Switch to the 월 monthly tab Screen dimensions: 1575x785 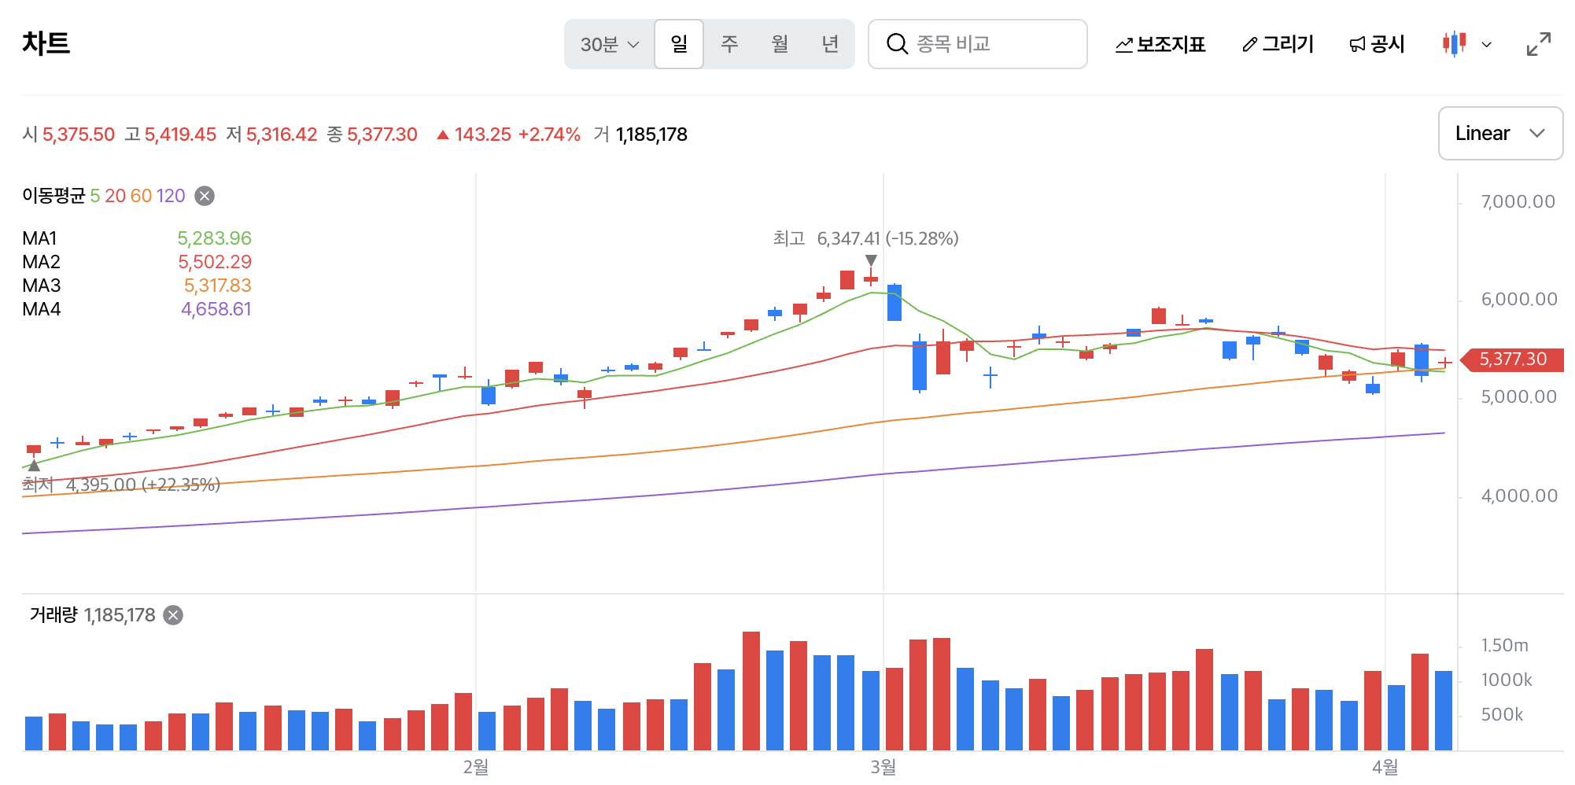tap(780, 44)
